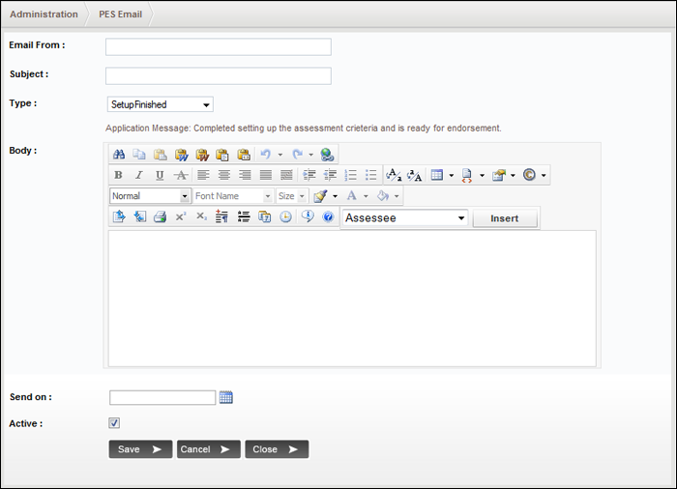677x489 pixels.
Task: Align text left
Action: click(x=203, y=175)
